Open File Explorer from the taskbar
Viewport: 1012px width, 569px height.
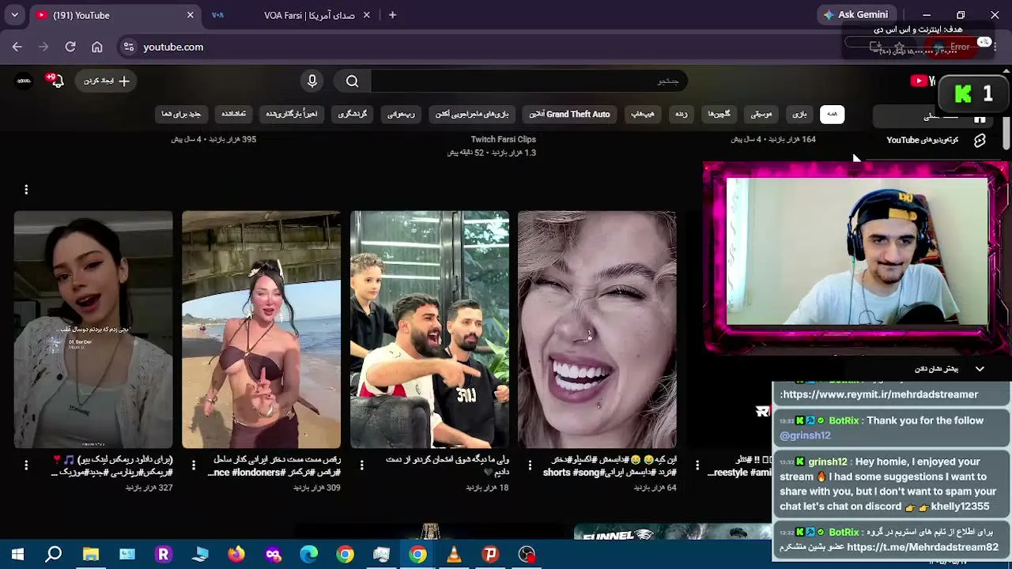[x=91, y=555]
